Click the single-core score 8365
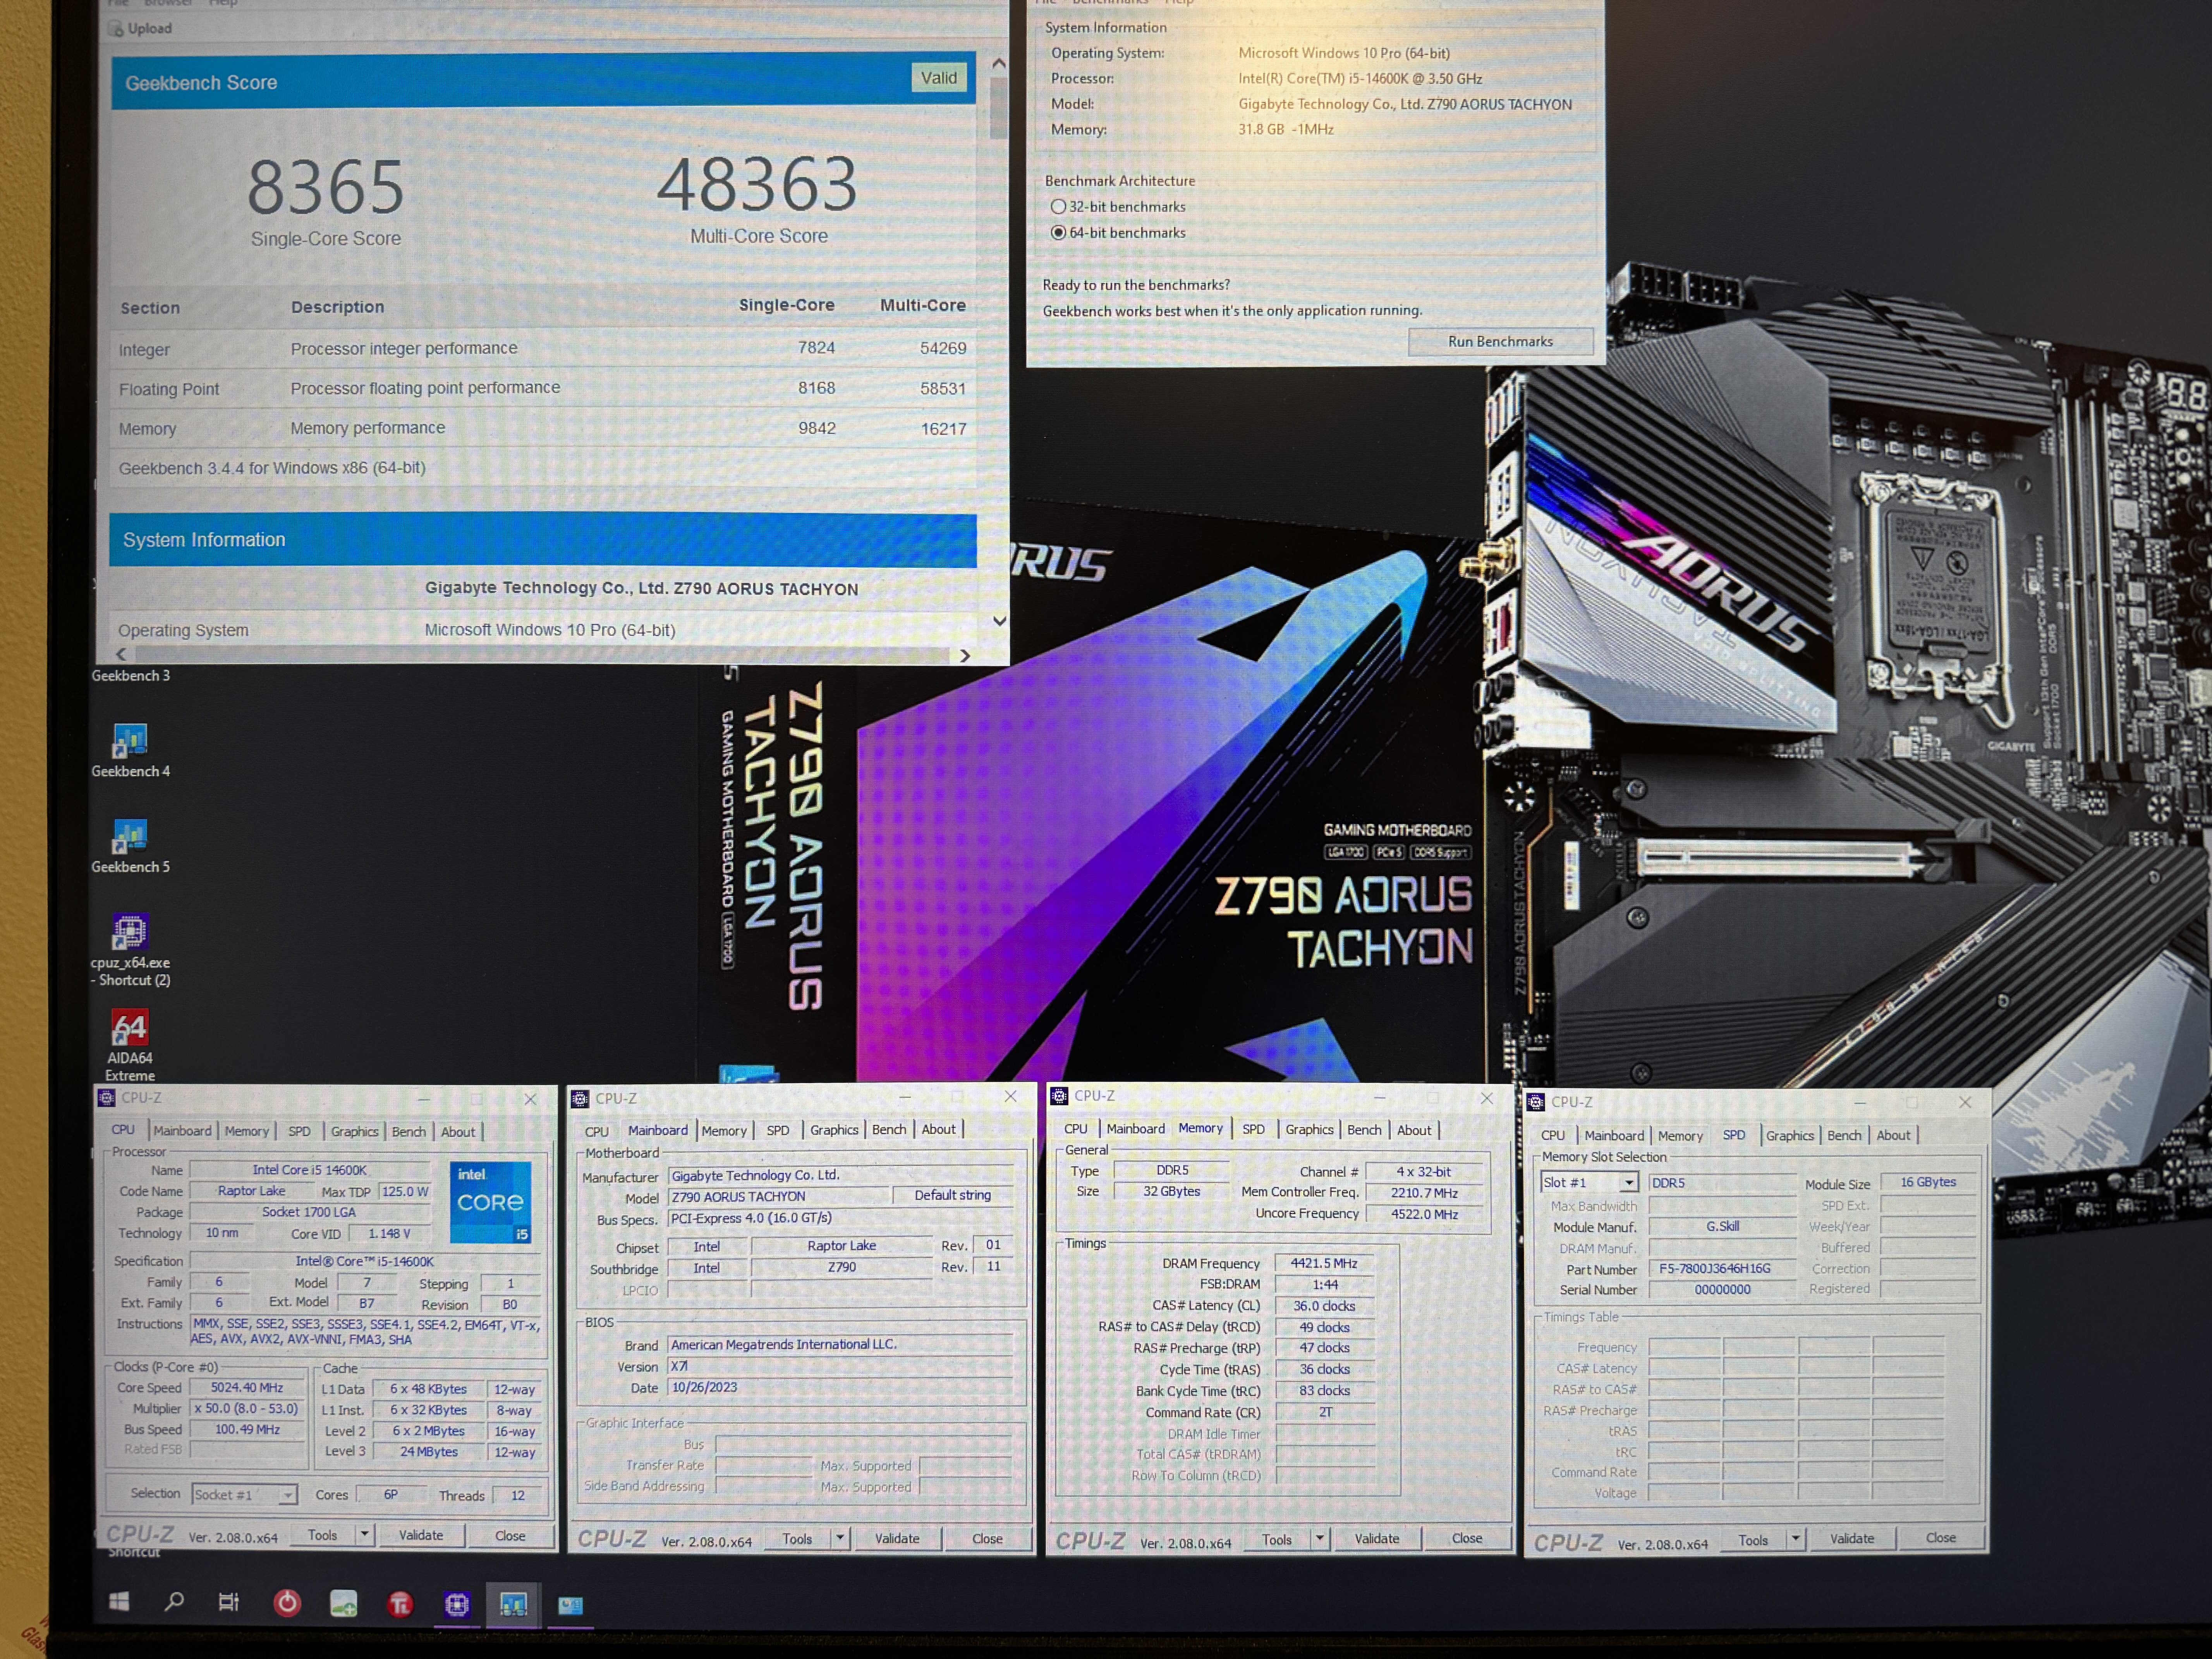2212x1659 pixels. [326, 187]
